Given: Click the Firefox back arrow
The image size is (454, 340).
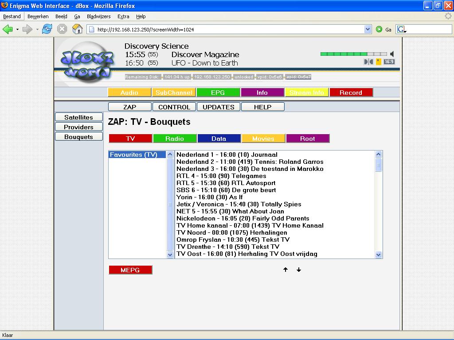Looking at the screenshot, I should [x=8, y=29].
